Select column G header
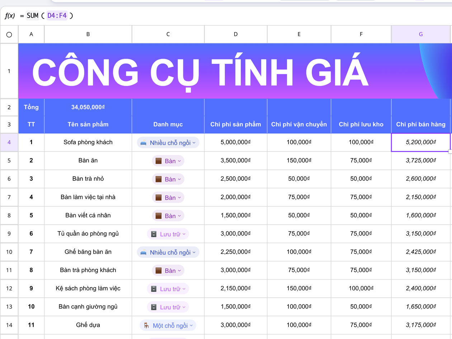The height and width of the screenshot is (339, 452). (x=421, y=34)
